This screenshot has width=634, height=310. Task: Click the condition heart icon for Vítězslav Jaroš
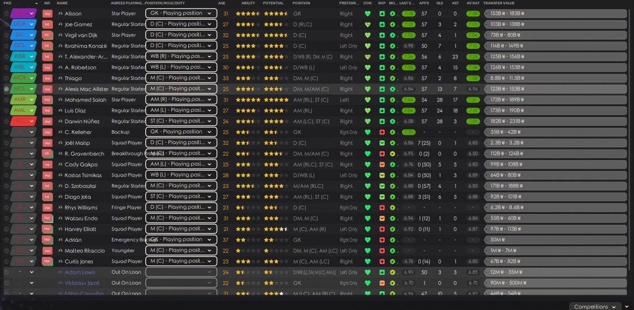tap(368, 283)
